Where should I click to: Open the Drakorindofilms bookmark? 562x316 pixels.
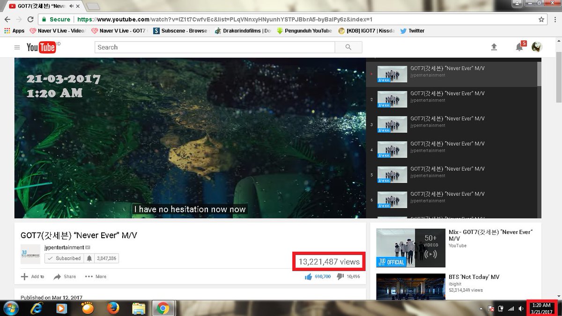tap(243, 31)
